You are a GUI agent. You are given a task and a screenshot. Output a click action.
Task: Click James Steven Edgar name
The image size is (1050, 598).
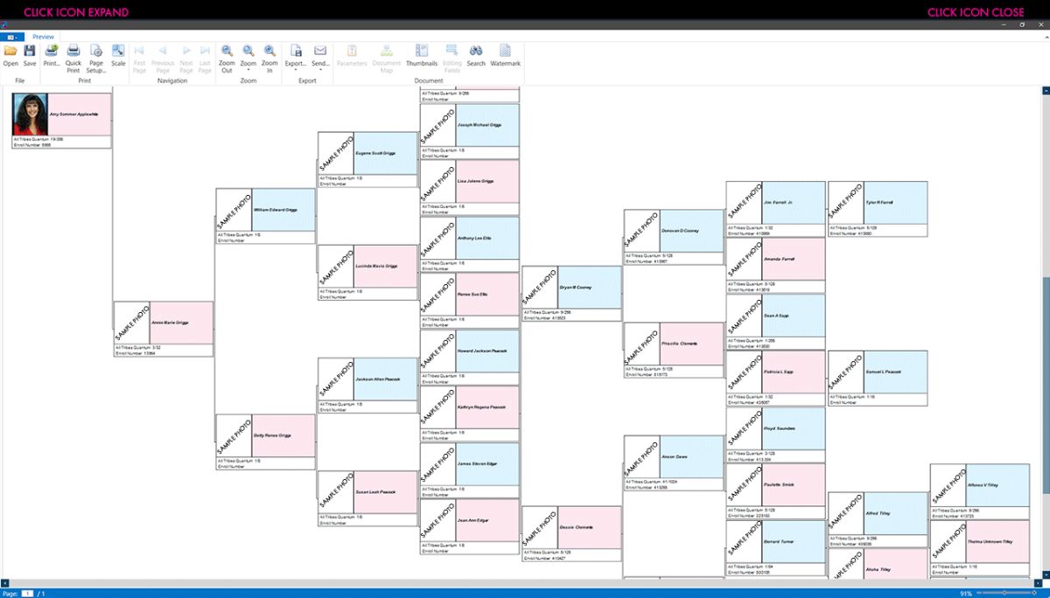476,463
